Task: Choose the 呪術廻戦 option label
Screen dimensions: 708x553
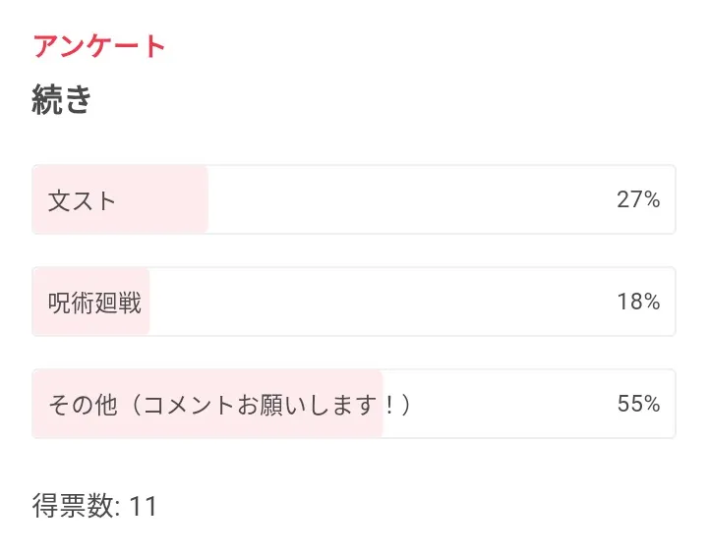Action: point(94,303)
